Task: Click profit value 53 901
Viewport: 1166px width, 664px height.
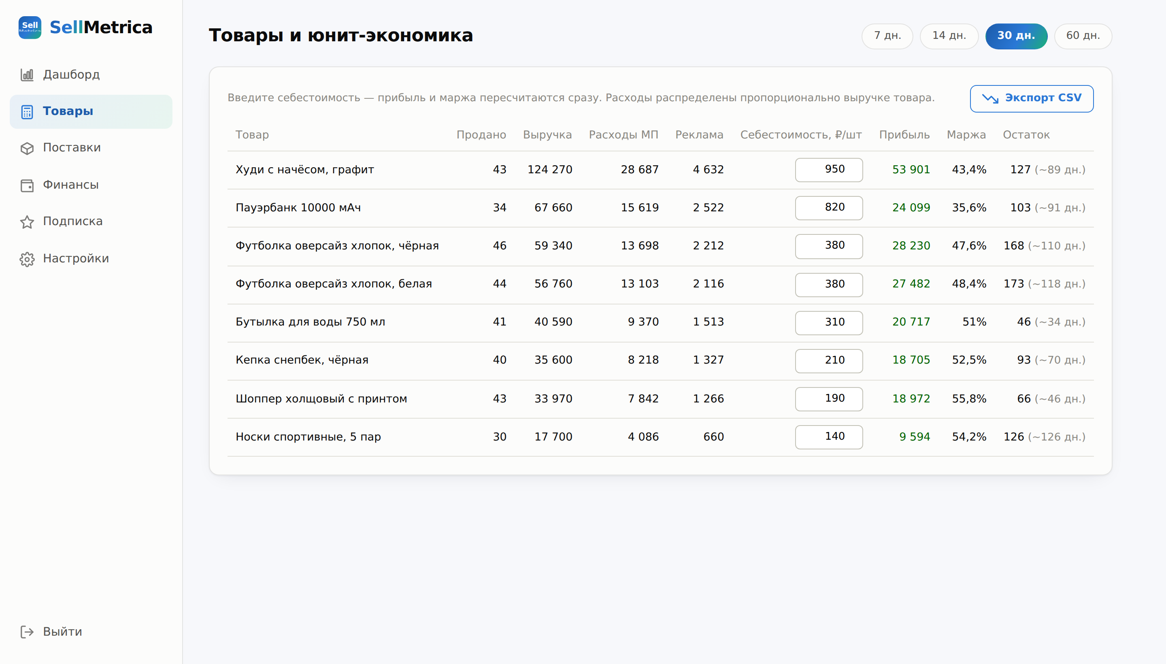Action: pyautogui.click(x=911, y=170)
